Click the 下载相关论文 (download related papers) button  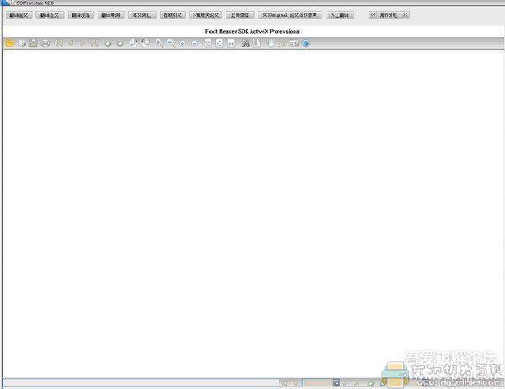(x=205, y=15)
